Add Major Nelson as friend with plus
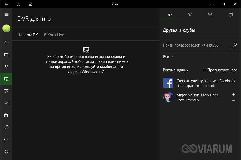 click(x=233, y=94)
